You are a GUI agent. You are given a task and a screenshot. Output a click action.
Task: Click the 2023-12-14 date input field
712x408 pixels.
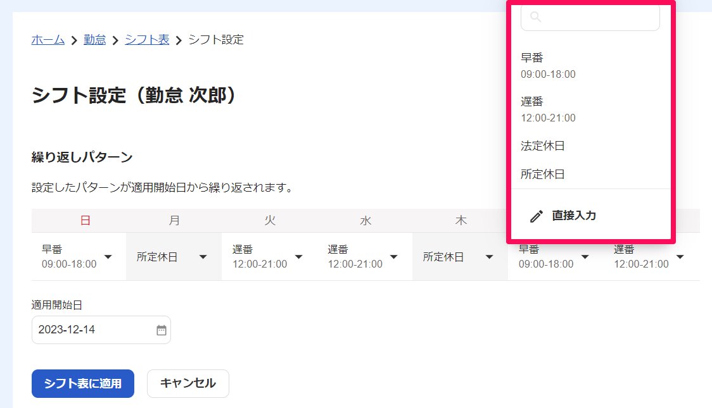(101, 330)
